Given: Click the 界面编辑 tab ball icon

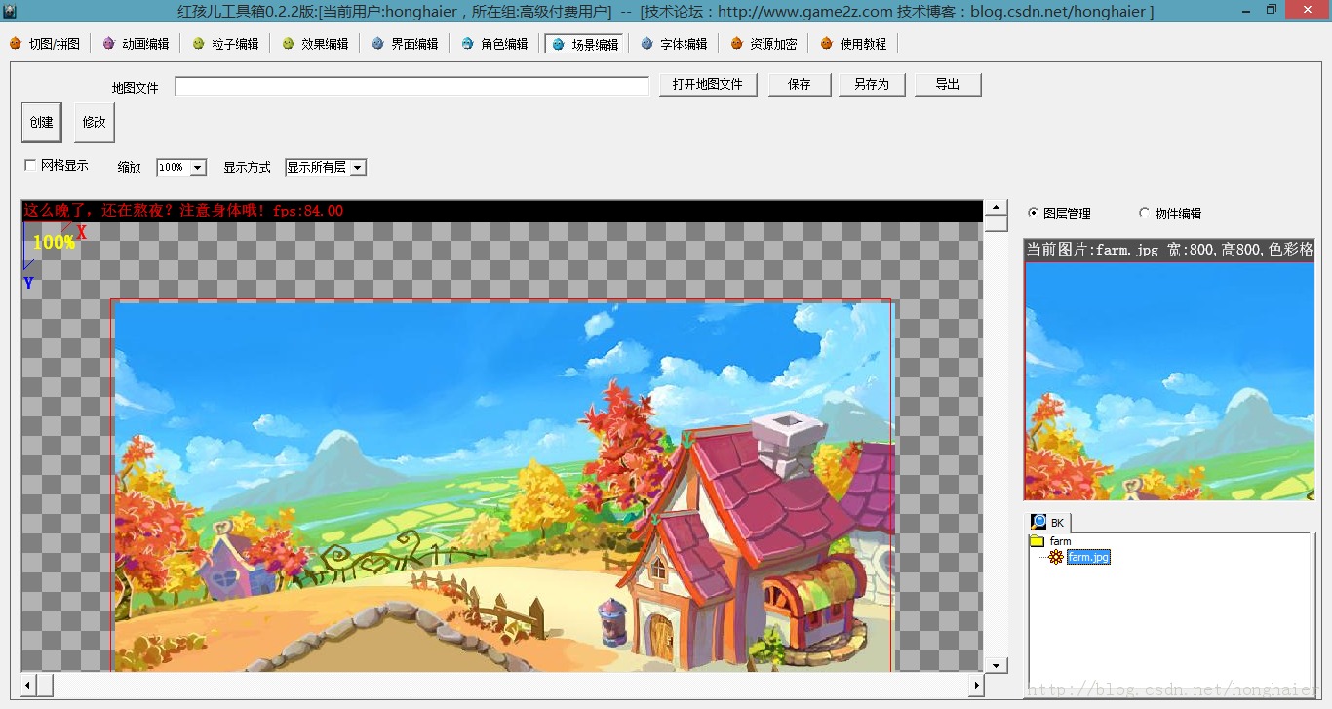Looking at the screenshot, I should (377, 44).
